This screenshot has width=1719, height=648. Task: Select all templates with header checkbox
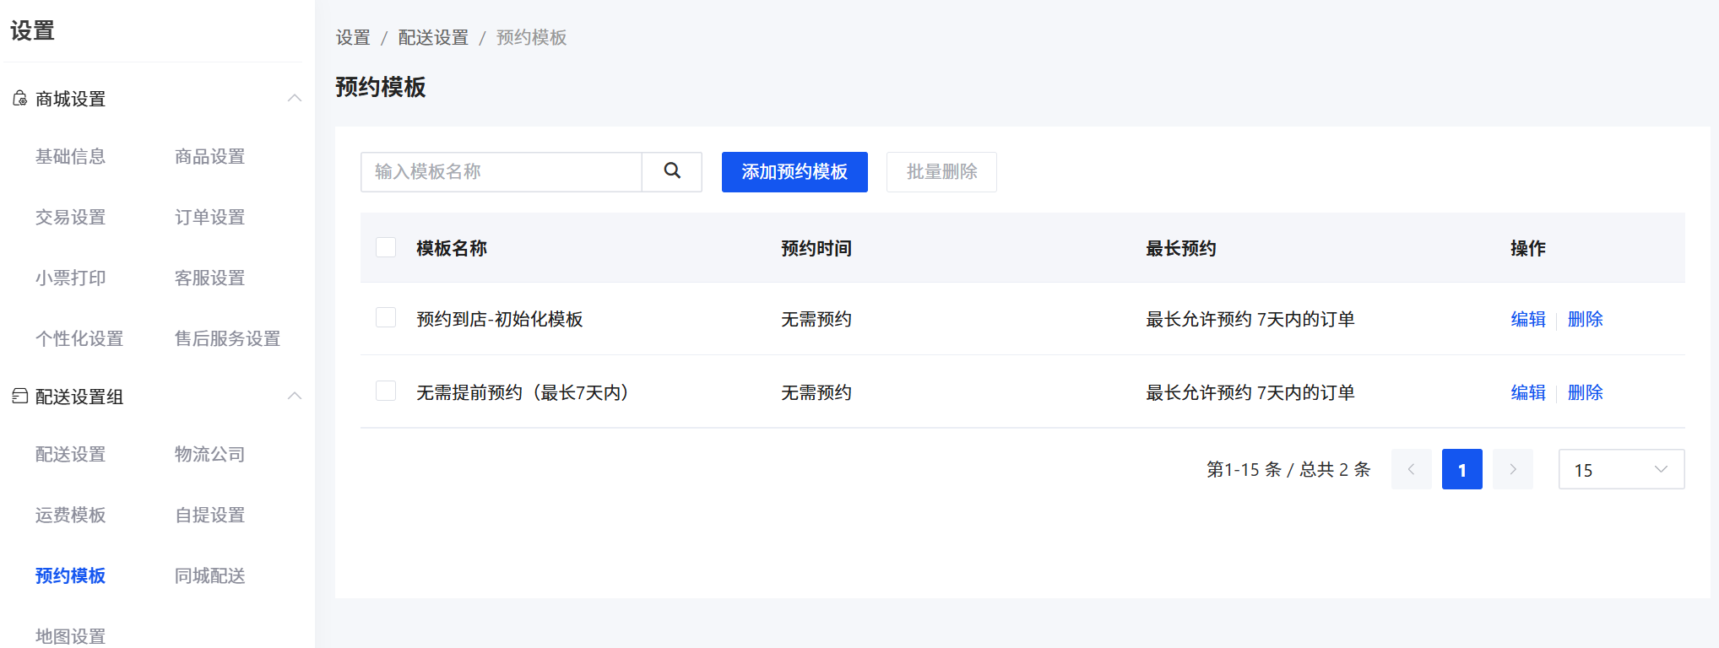tap(386, 247)
